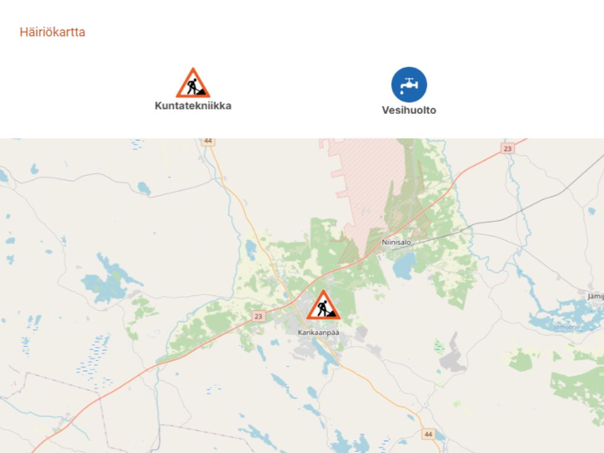This screenshot has width=604, height=453.
Task: Click the route 44 shield at map bottom
Action: click(x=428, y=434)
